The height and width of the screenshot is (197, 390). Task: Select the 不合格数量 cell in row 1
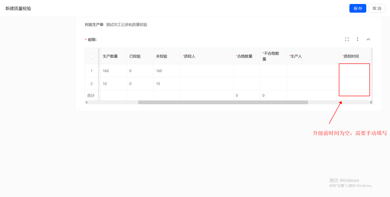pos(273,71)
